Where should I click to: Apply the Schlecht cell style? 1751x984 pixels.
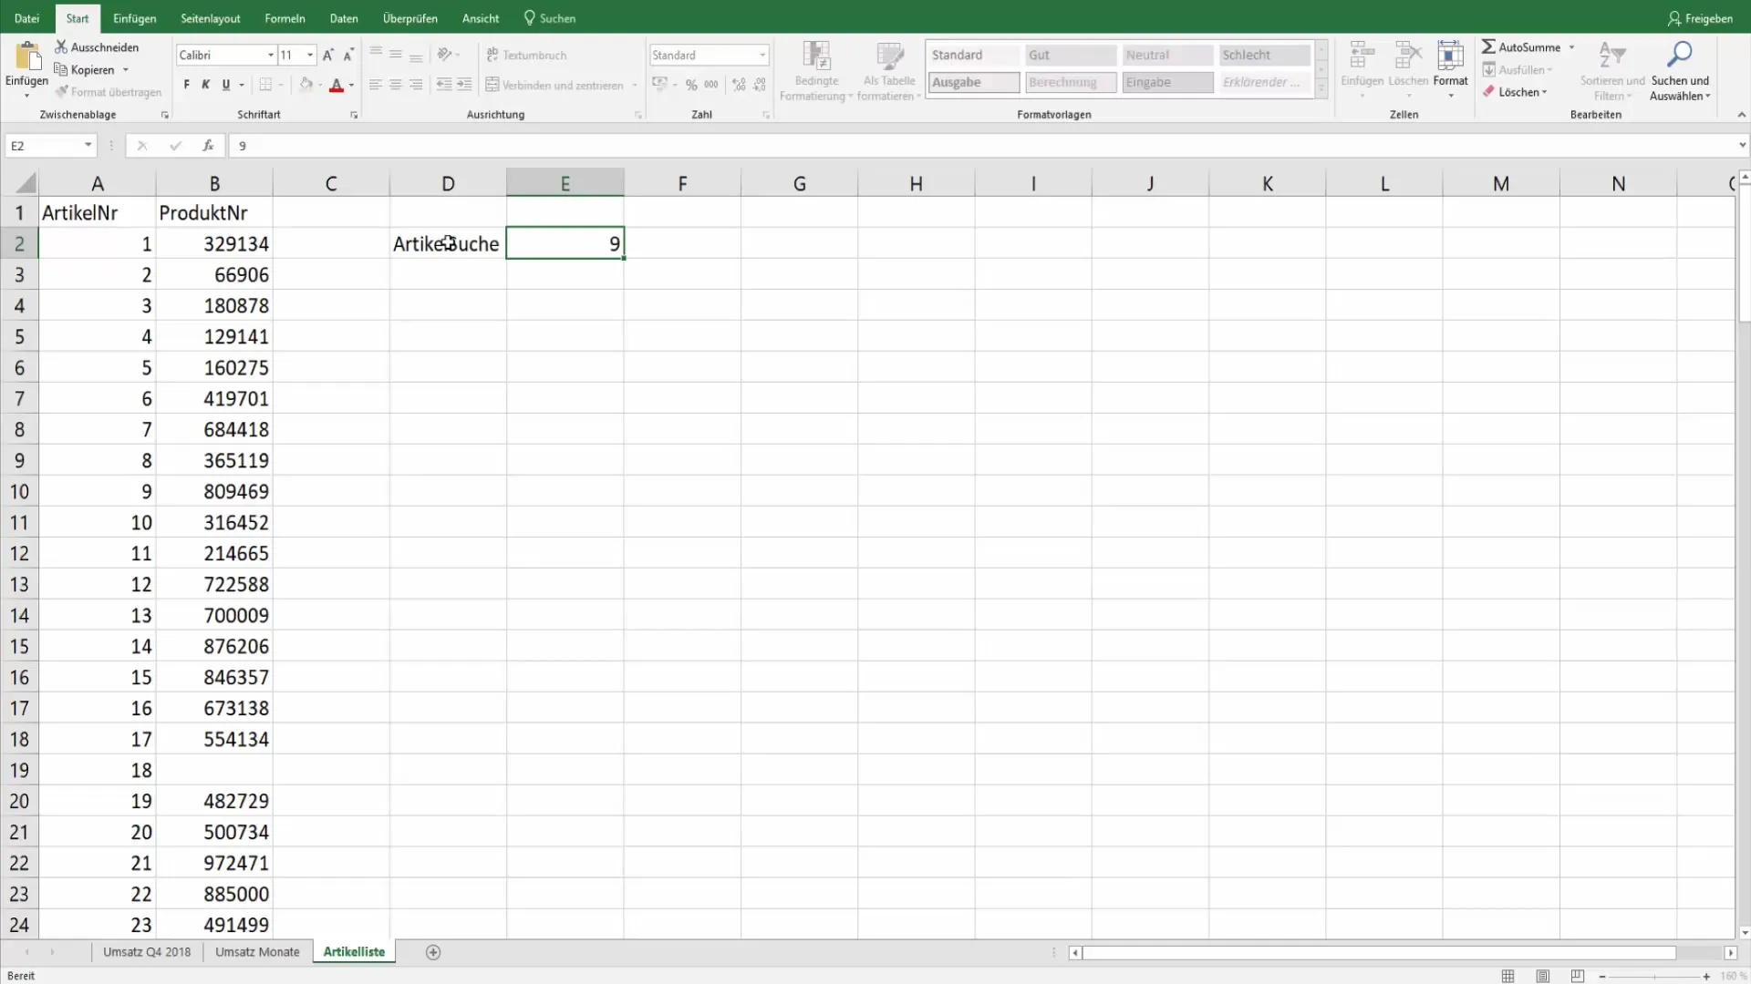click(1265, 55)
